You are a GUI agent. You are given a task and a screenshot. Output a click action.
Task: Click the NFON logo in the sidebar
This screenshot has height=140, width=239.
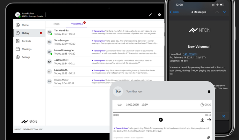point(29,122)
